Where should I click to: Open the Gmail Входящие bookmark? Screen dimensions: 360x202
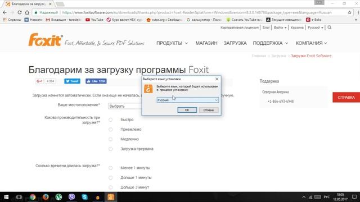pos(64,20)
